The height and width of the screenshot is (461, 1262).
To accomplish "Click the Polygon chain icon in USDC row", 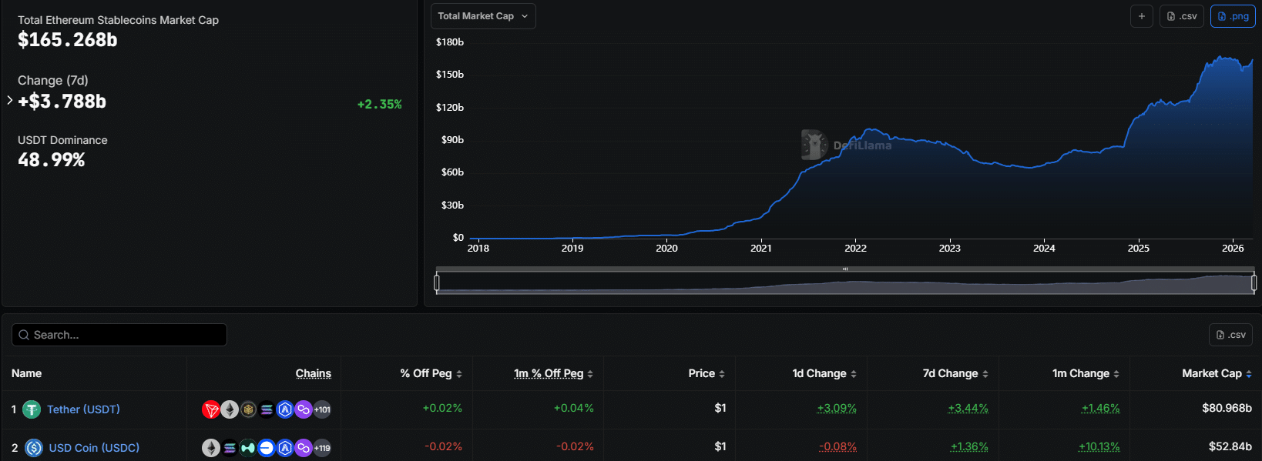I will point(304,448).
